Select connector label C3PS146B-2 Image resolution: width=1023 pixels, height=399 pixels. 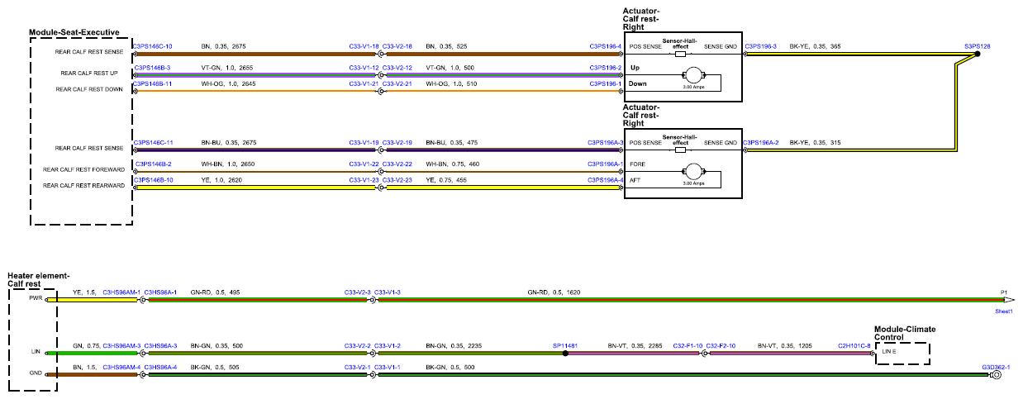coord(153,164)
